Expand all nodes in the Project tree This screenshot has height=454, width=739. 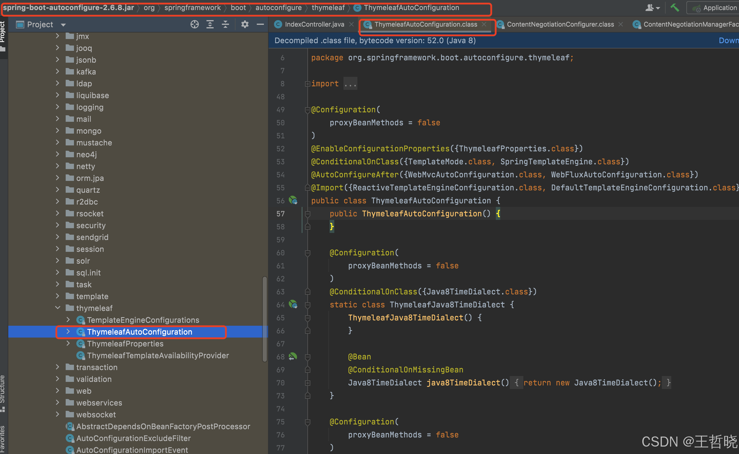pos(210,24)
